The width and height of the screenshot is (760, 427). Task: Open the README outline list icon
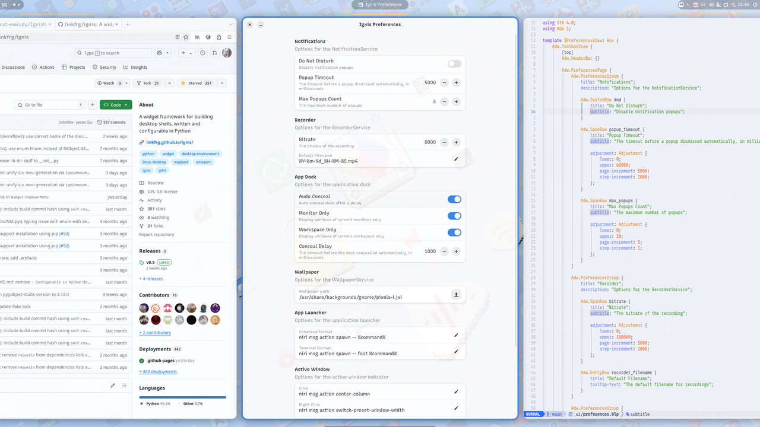point(124,385)
